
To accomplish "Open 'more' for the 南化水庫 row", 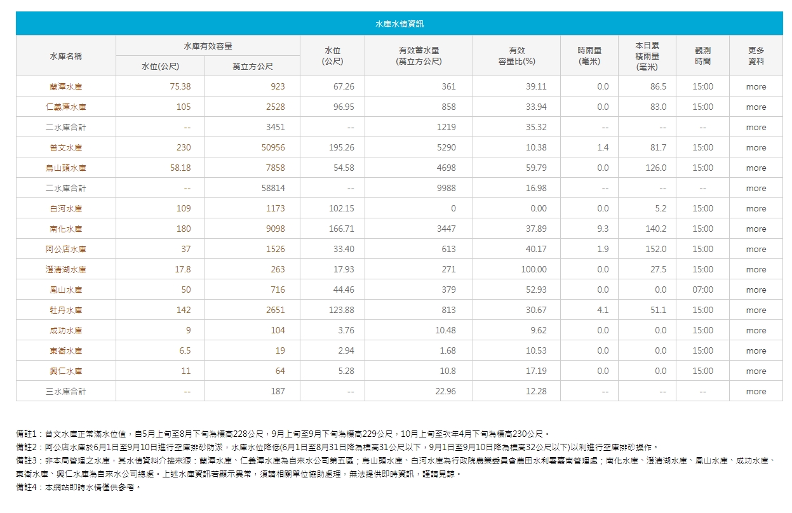I will 756,229.
